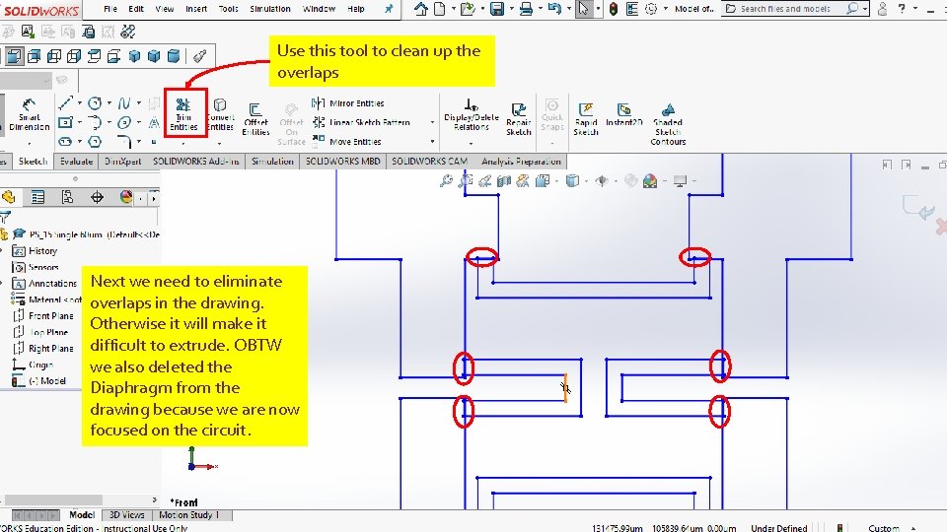Toggle Instant2D mode
This screenshot has height=532, width=947.
point(623,114)
